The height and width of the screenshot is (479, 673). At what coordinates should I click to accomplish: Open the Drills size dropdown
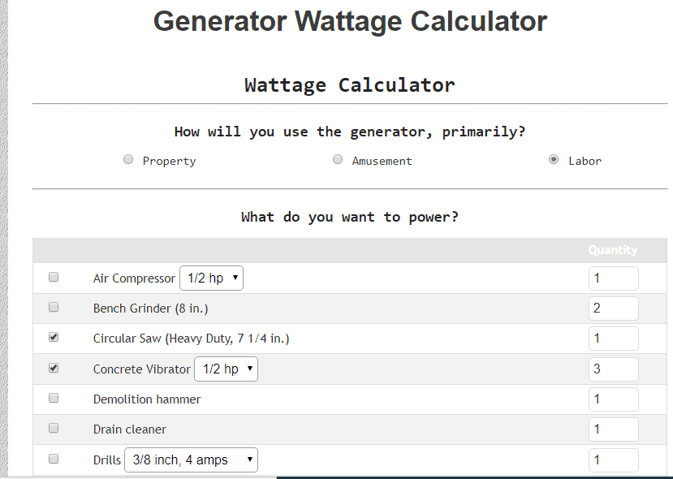click(x=192, y=460)
